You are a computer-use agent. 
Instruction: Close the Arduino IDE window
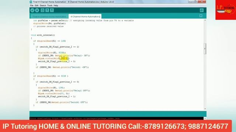(202, 1)
